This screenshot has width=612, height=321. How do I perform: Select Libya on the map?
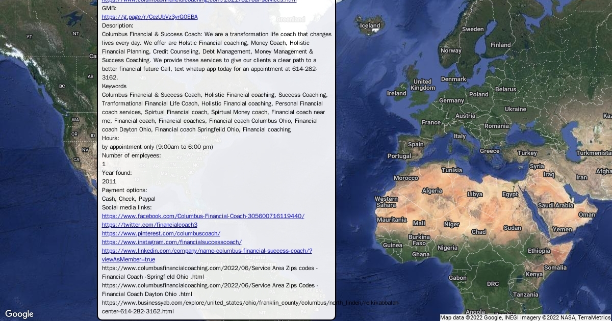475,194
